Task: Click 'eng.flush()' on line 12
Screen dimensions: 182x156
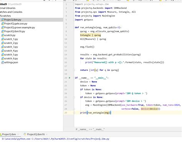Action: coord(87,47)
